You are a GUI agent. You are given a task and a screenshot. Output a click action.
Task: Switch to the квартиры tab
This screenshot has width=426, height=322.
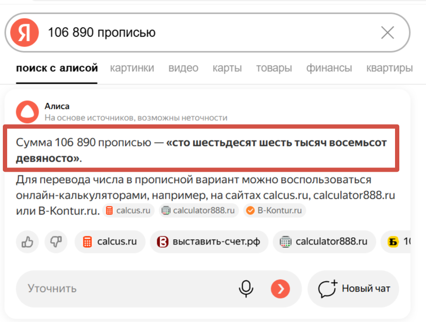(389, 68)
